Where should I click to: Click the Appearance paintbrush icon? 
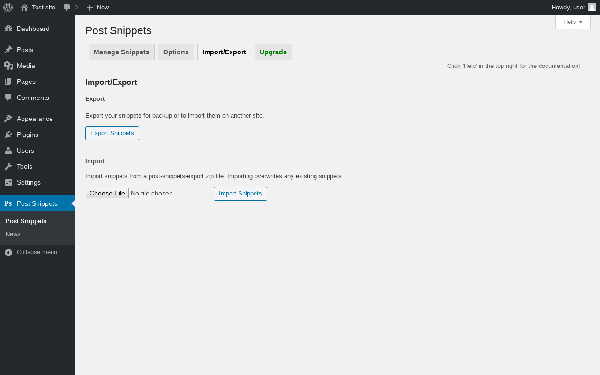[8, 119]
